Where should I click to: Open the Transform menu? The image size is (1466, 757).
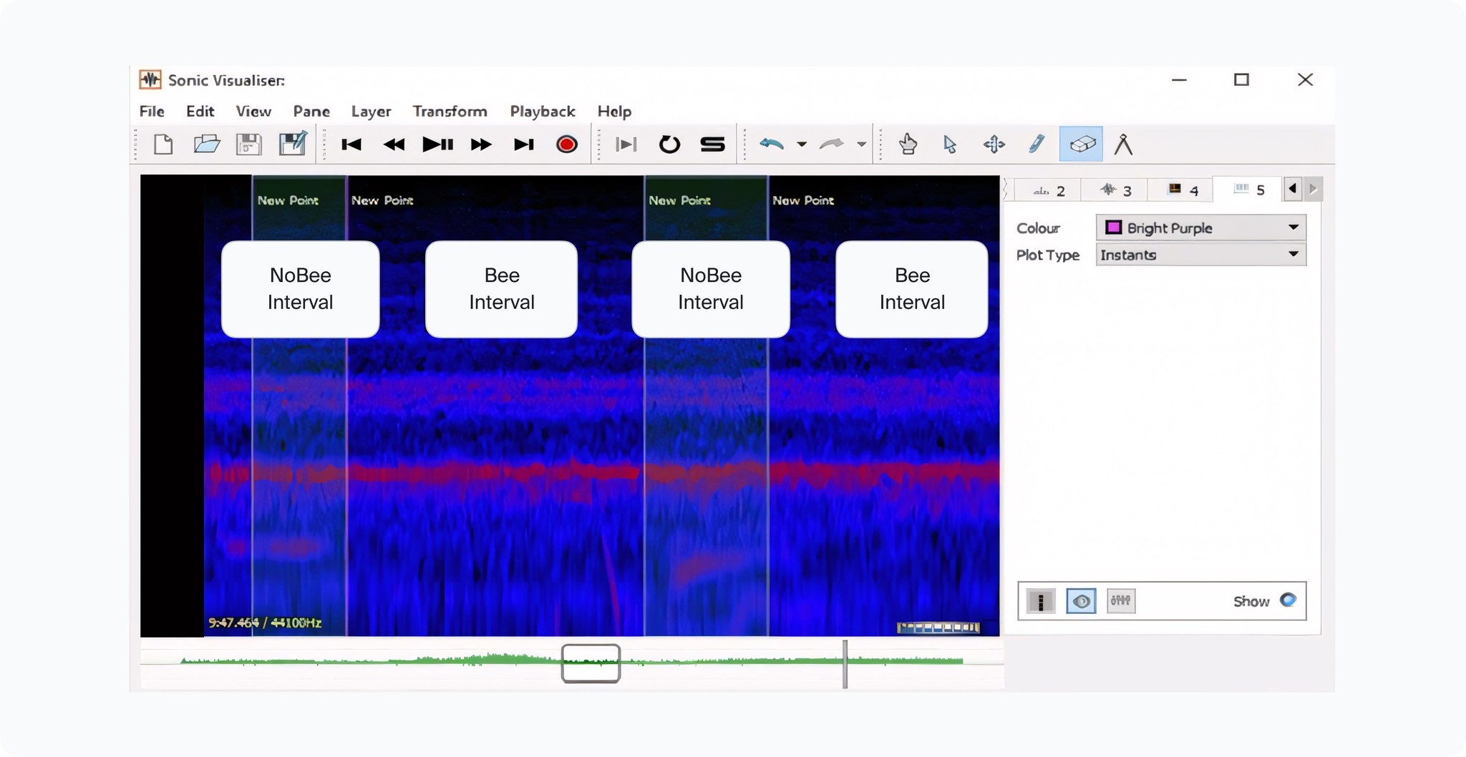450,112
